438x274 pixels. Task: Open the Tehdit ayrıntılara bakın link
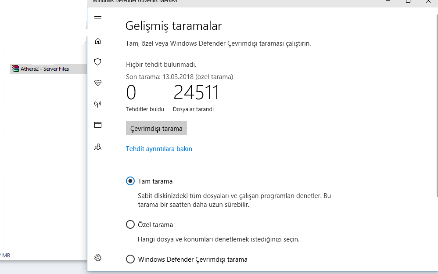pos(159,149)
